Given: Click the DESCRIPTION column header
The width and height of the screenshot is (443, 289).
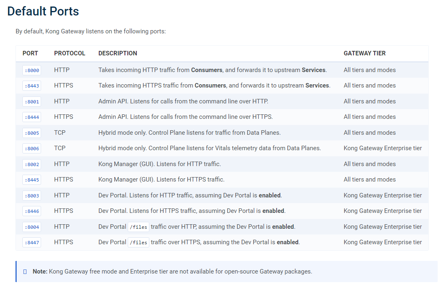Looking at the screenshot, I should (x=118, y=53).
